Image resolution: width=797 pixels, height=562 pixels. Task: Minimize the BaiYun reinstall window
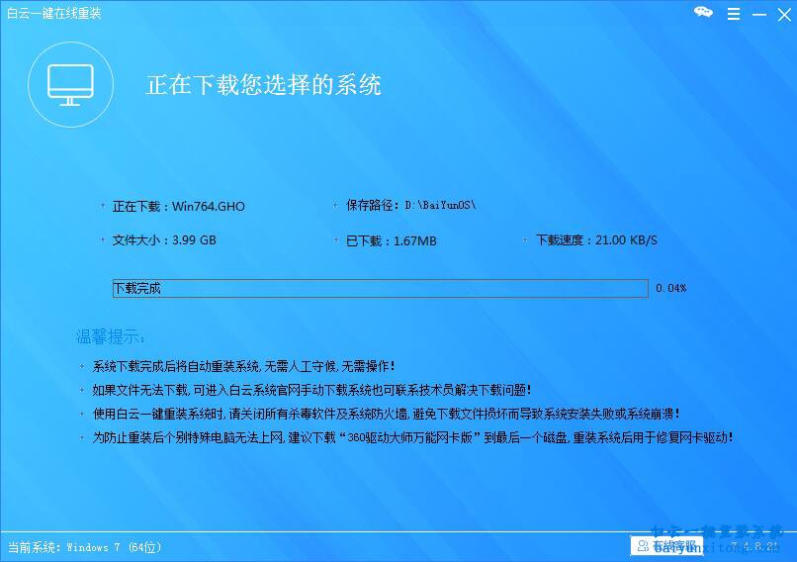[x=756, y=13]
